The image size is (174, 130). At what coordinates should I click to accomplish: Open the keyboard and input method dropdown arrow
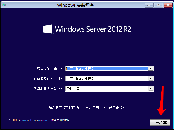point(151,89)
